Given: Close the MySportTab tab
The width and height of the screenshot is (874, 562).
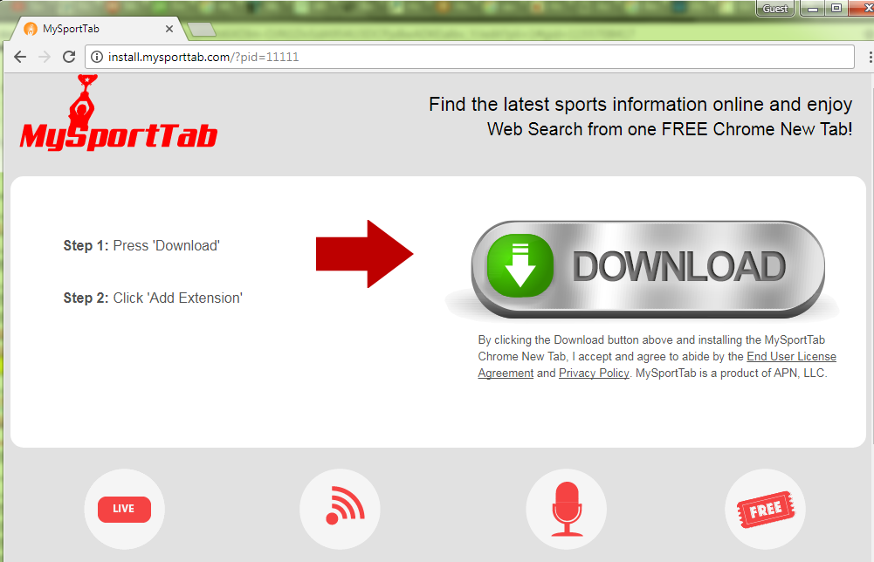Looking at the screenshot, I should [169, 29].
